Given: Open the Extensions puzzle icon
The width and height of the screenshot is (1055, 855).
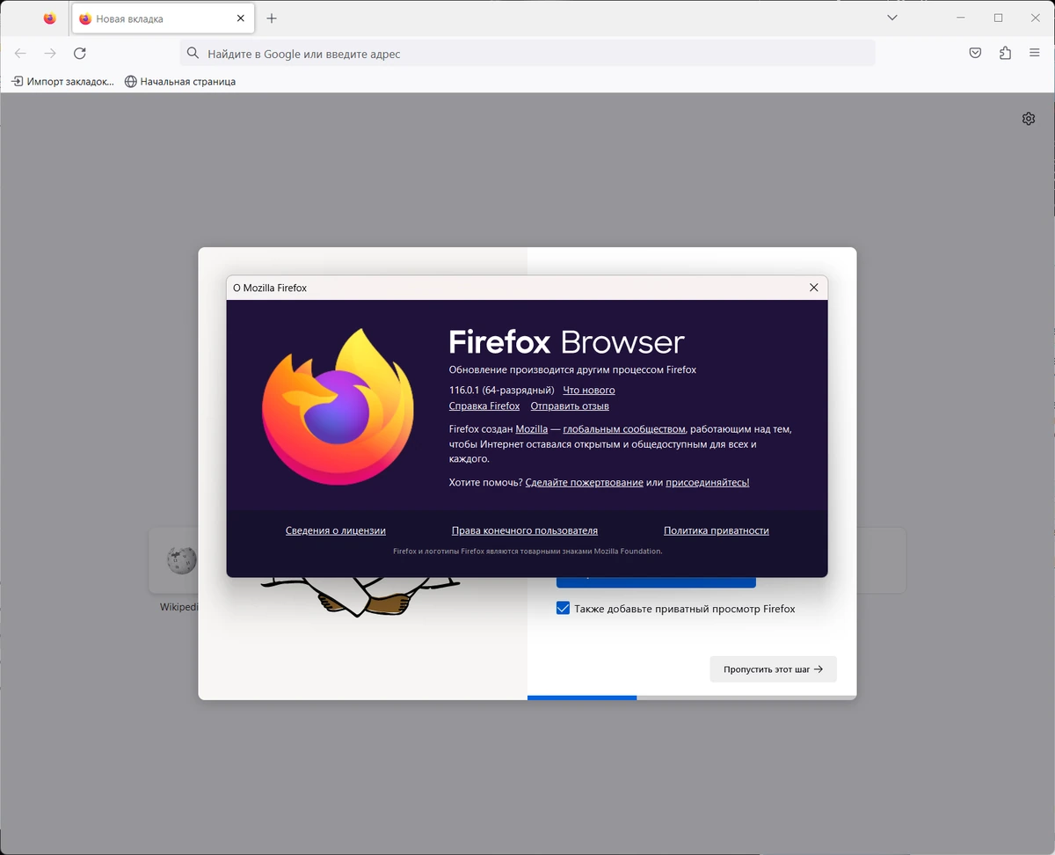Looking at the screenshot, I should coord(1005,54).
